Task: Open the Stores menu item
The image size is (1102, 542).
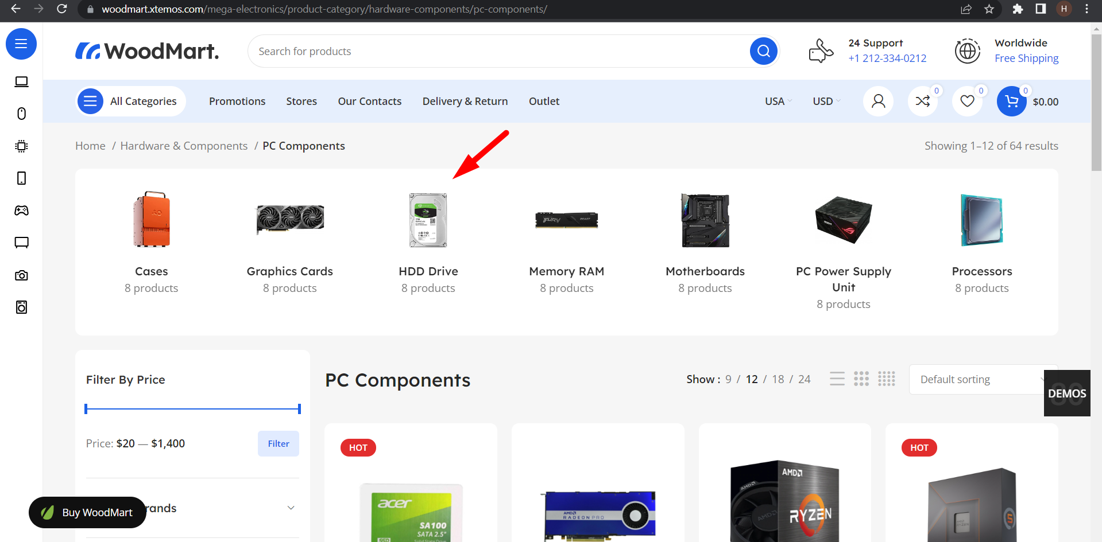Action: [301, 102]
